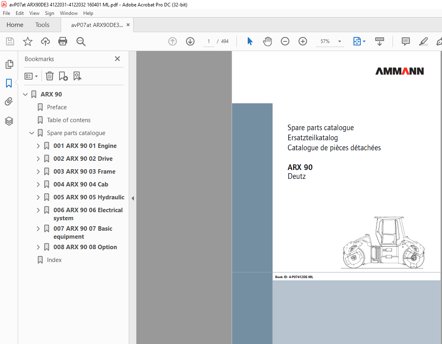This screenshot has height=344, width=442.
Task: Select the 008 ARX 90 08 Option bookmark
Action: [85, 248]
